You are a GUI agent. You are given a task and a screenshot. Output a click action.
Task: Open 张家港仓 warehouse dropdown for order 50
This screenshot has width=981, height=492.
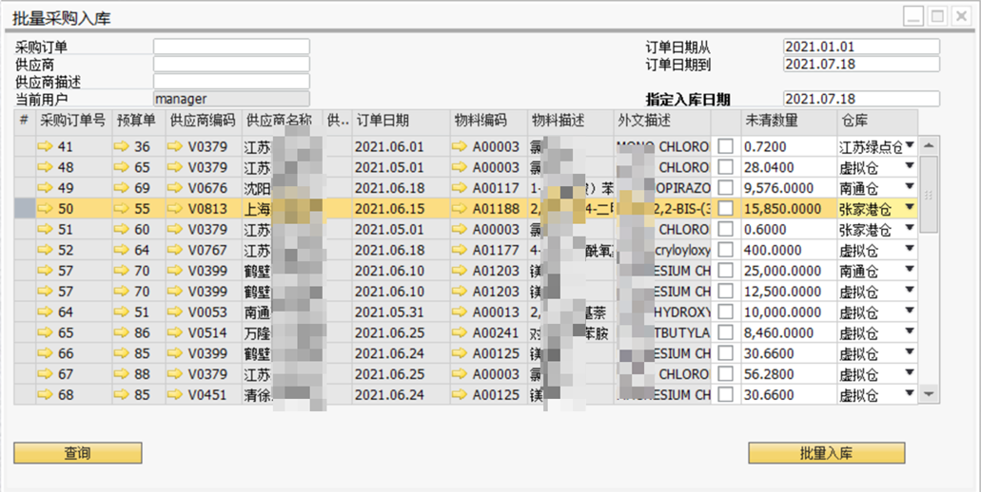tap(910, 207)
